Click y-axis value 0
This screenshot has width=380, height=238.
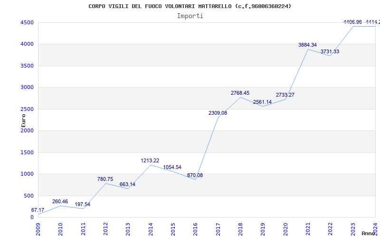32,218
